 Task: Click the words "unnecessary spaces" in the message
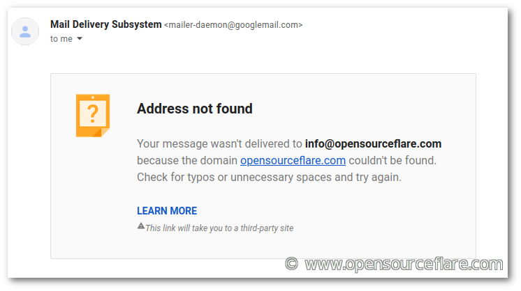tap(287, 178)
